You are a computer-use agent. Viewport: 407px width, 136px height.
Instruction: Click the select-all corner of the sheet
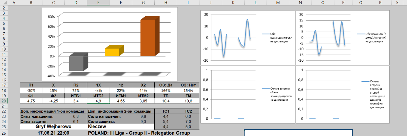click(3, 2)
